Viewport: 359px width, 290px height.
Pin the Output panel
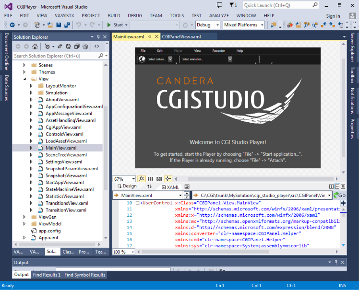tap(336, 262)
